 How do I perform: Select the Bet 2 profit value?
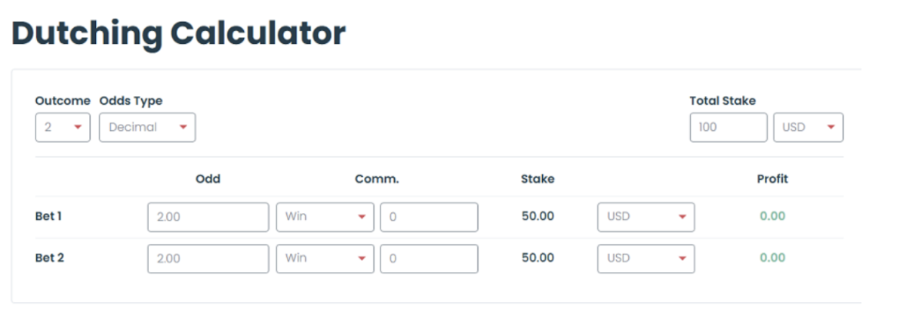coord(772,258)
